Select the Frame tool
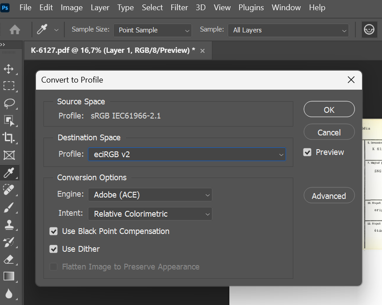The image size is (382, 305). (9, 155)
